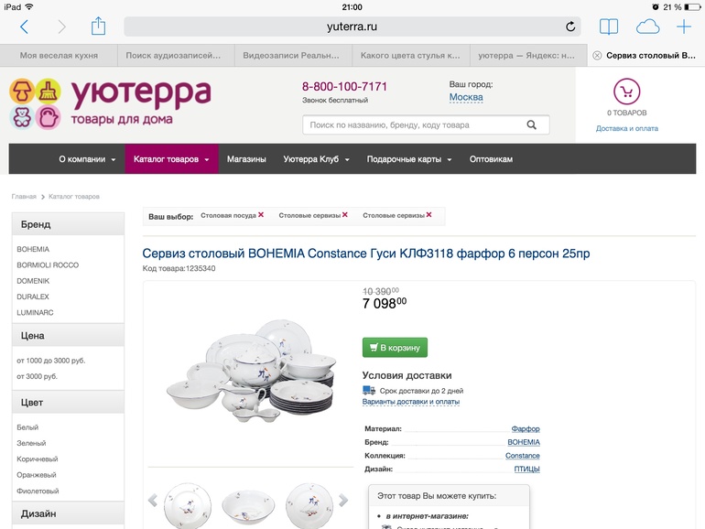This screenshot has height=529, width=705.
Task: Show previous product thumbnails arrow
Action: (x=153, y=500)
